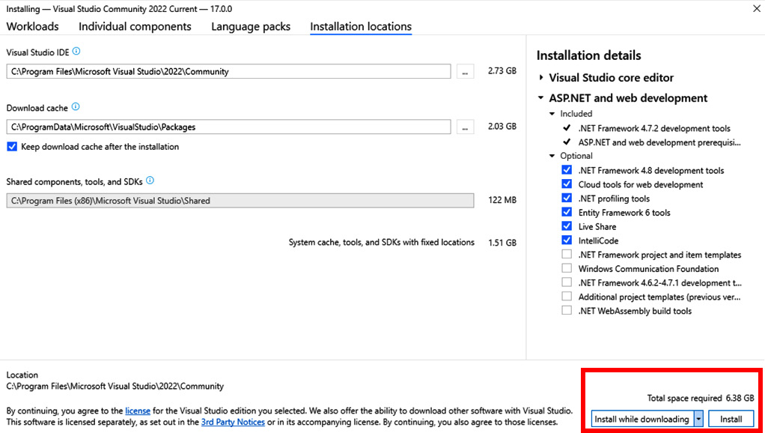Image resolution: width=765 pixels, height=433 pixels.
Task: Click the info icon next to Download cache
Action: pyautogui.click(x=75, y=107)
